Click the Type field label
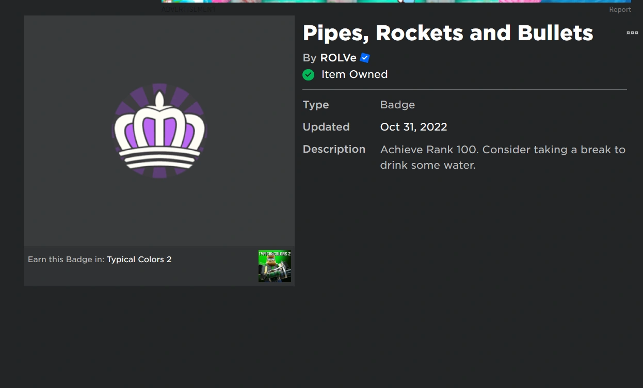Image resolution: width=643 pixels, height=388 pixels. click(x=316, y=105)
